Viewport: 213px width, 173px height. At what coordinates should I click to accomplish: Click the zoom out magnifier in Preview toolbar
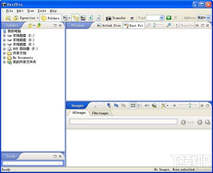click(148, 25)
